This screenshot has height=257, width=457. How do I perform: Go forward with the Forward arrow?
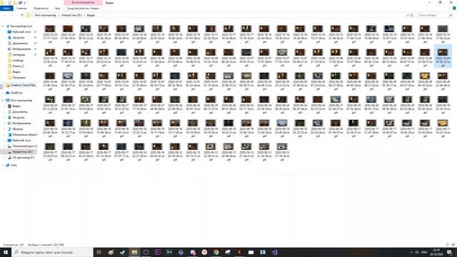pos(11,15)
